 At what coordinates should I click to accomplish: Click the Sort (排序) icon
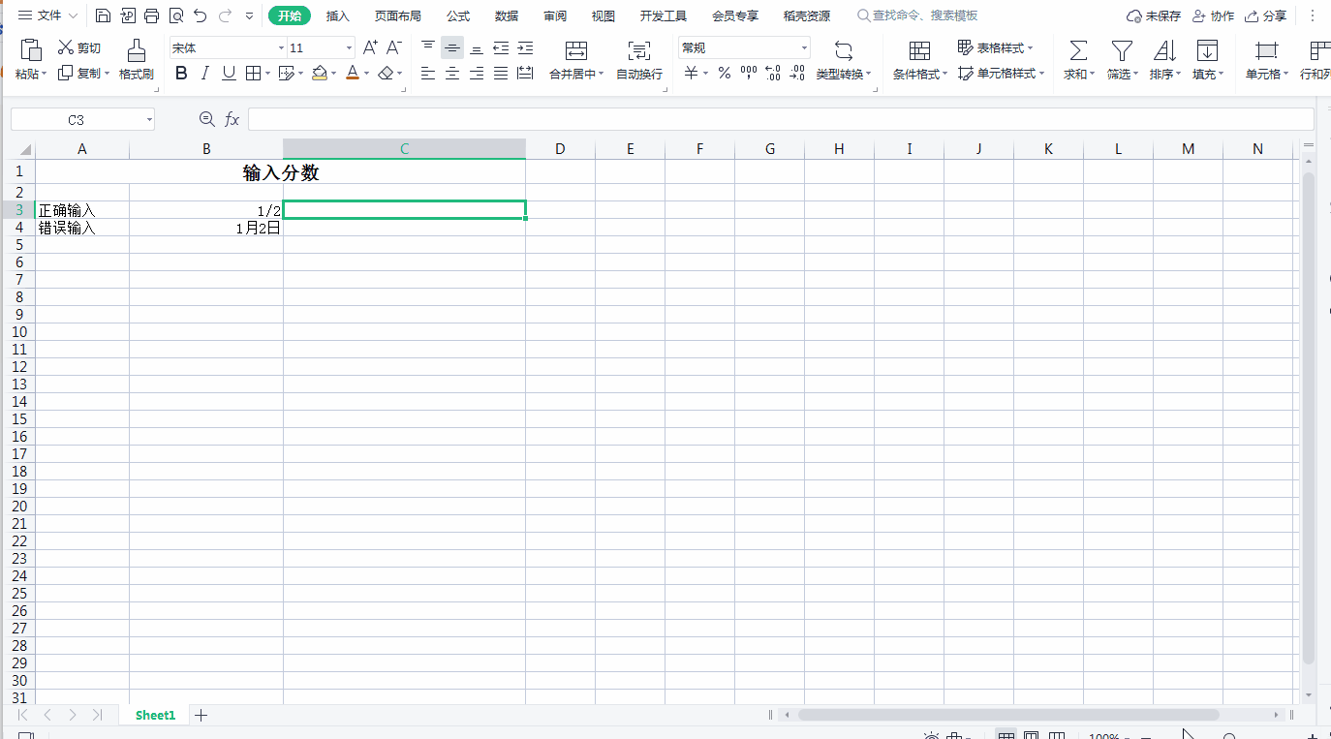point(1164,50)
